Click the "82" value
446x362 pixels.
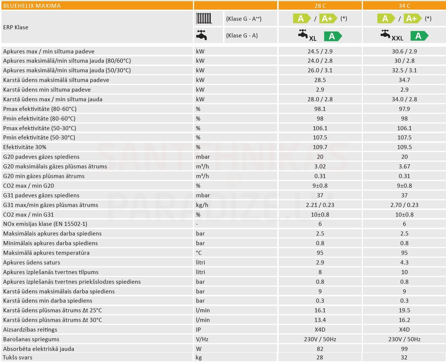point(320,349)
